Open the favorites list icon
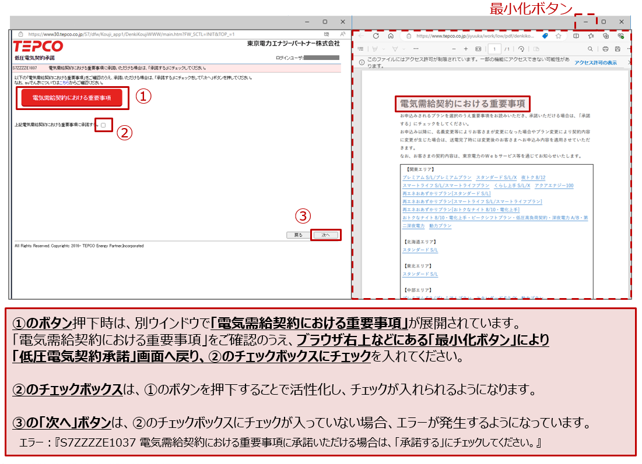The width and height of the screenshot is (642, 464). 591,36
